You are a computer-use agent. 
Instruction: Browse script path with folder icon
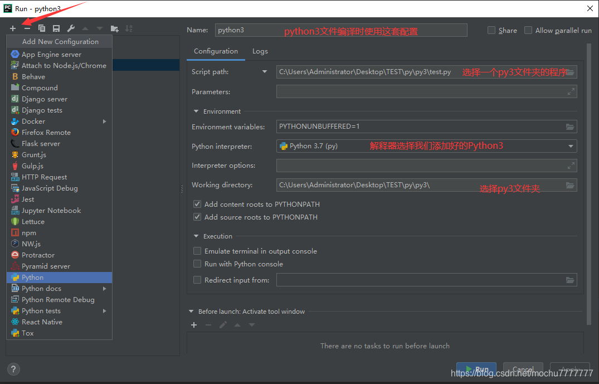(570, 72)
